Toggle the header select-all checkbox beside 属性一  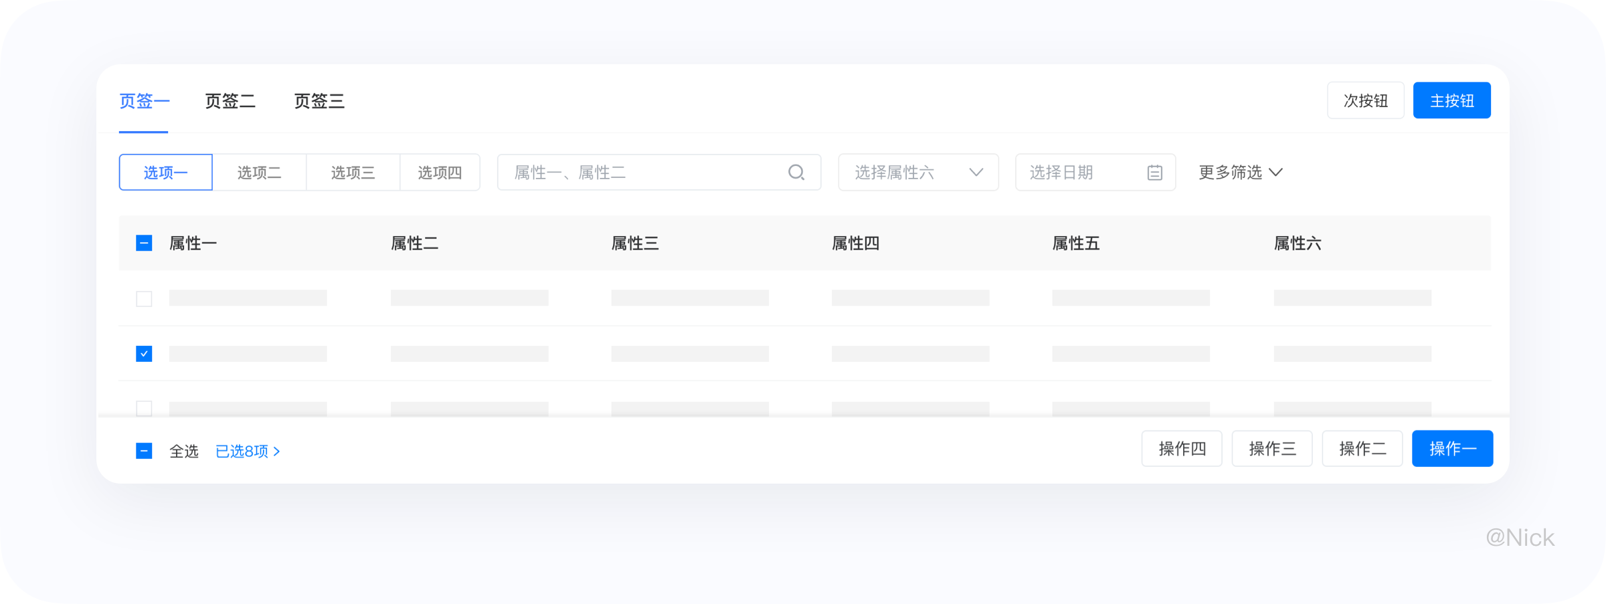[144, 243]
